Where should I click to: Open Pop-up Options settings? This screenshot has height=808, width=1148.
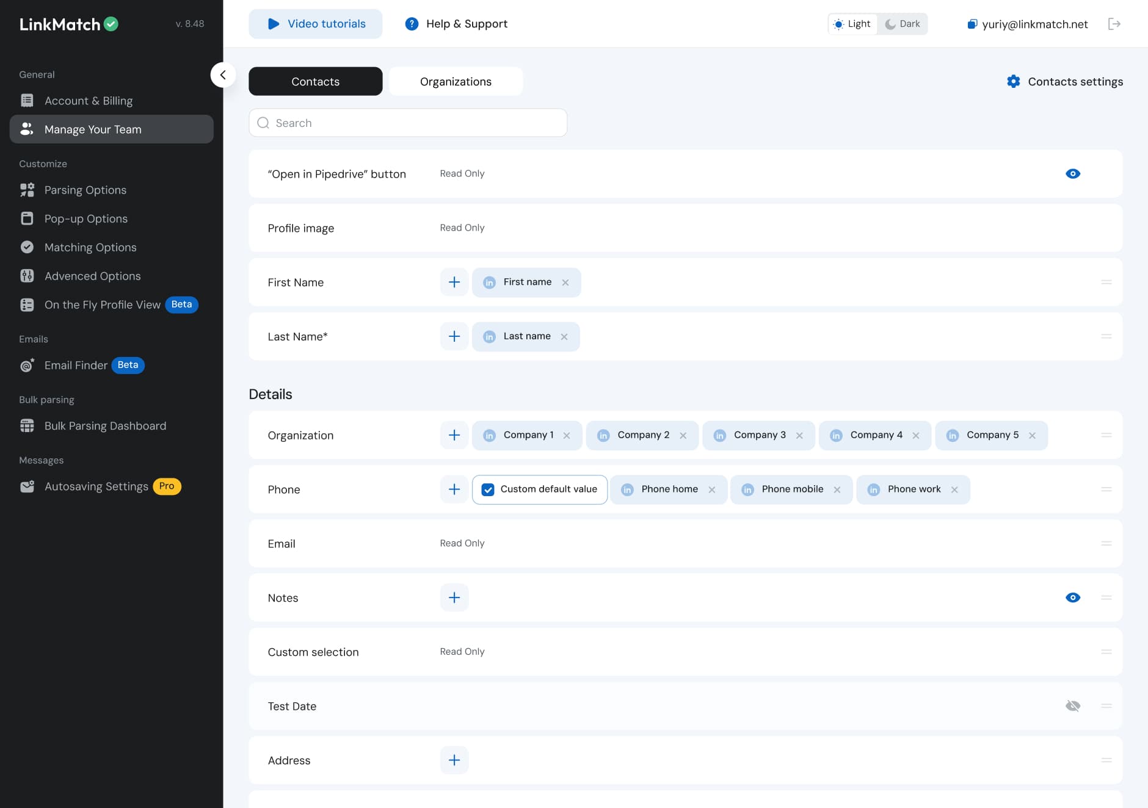(86, 218)
